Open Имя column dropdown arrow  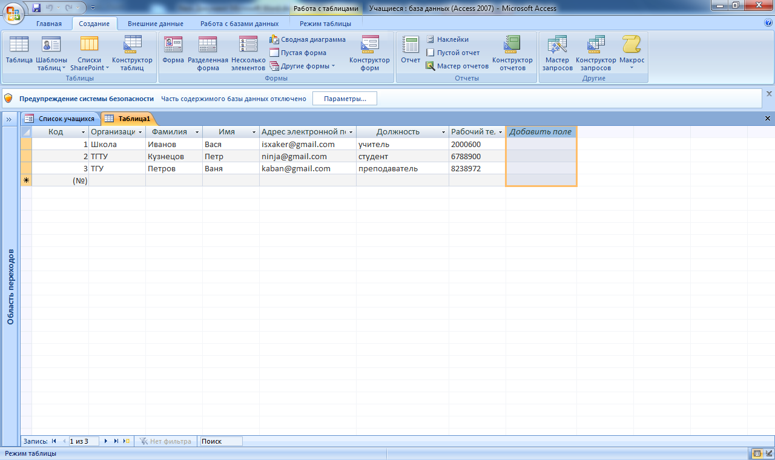coord(254,132)
